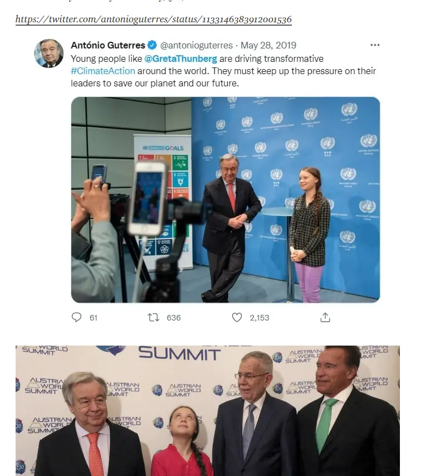The width and height of the screenshot is (435, 476).
Task: Click the António Guterres display name
Action: (x=108, y=45)
